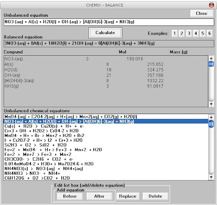This screenshot has width=217, height=205.
Task: Load example 4
Action: click(196, 34)
